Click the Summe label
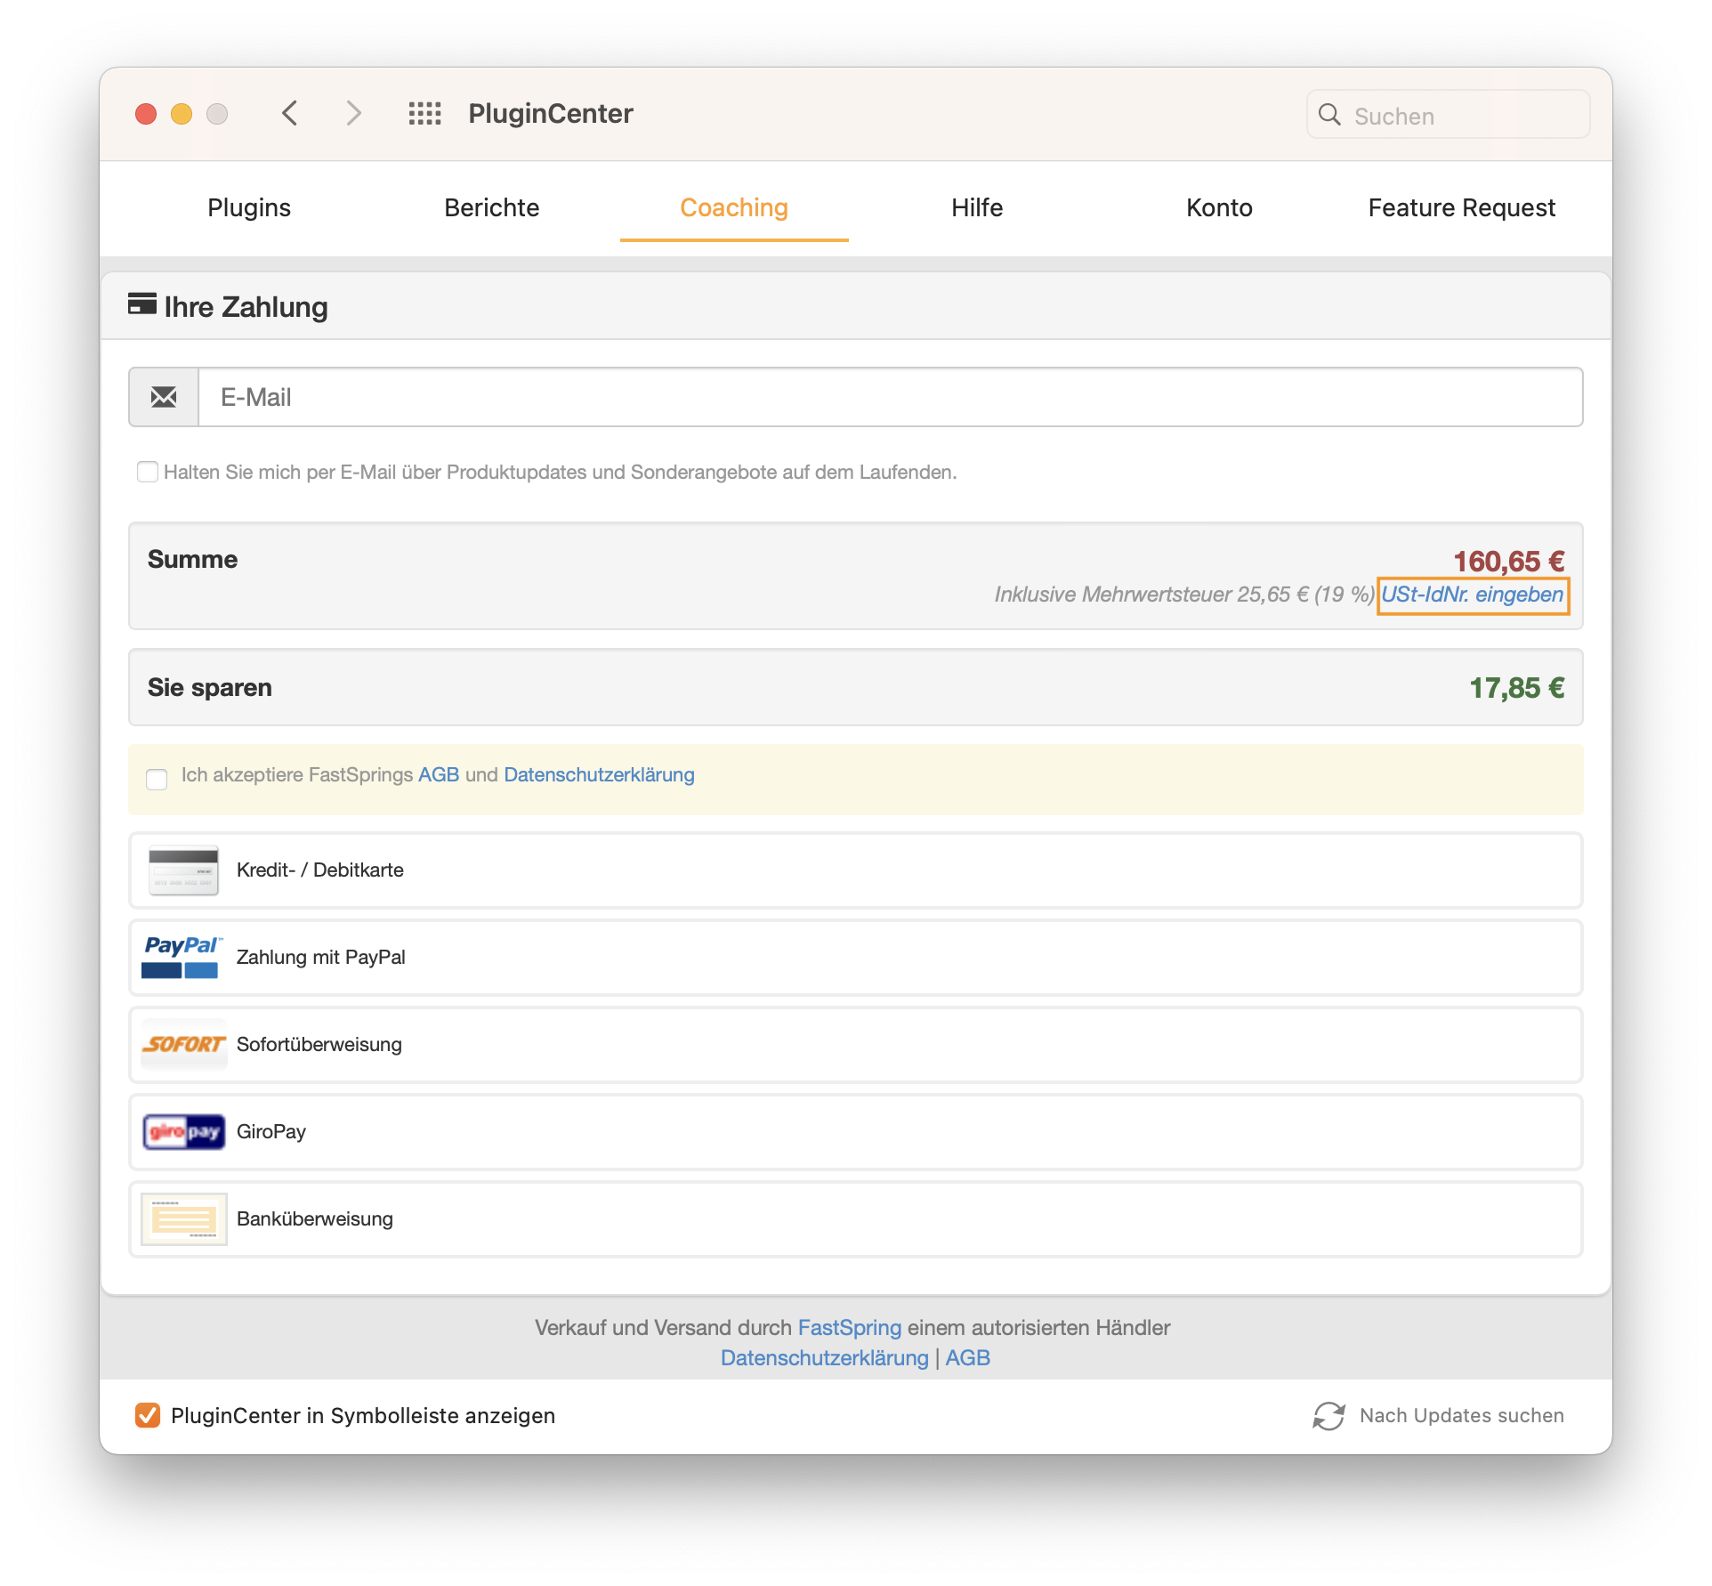 (192, 559)
